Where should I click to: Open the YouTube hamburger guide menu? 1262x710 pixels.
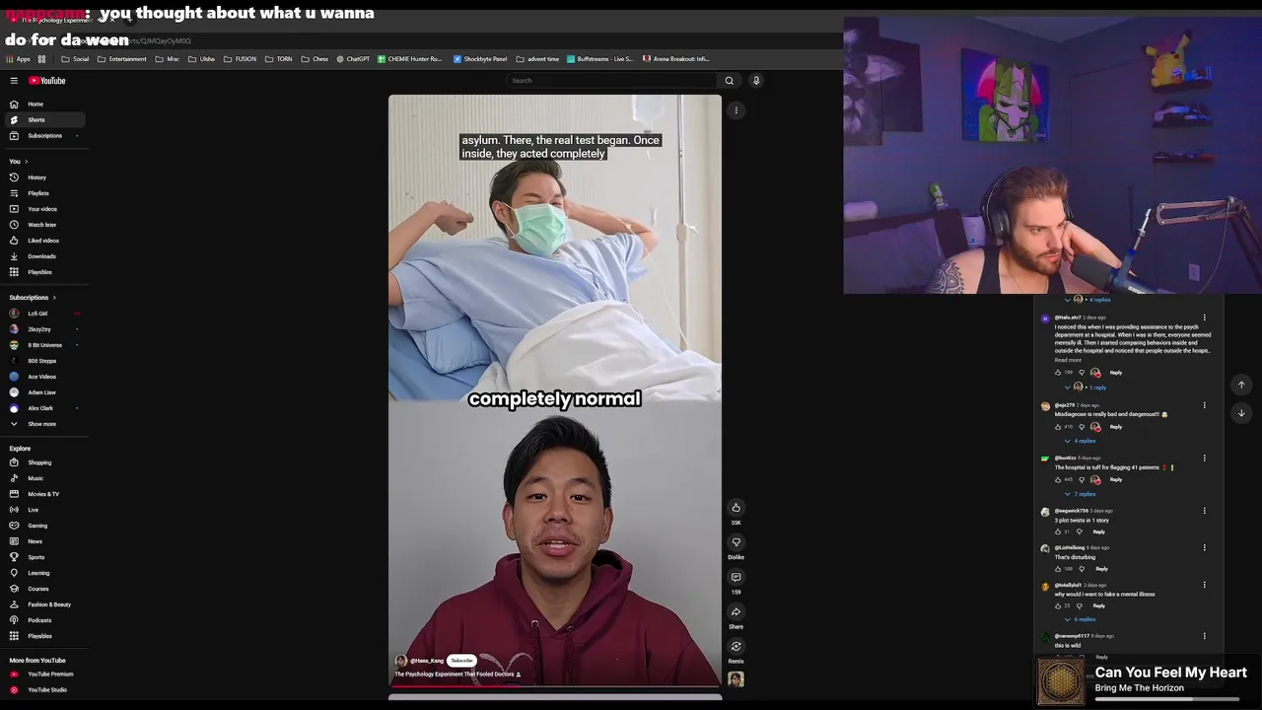(14, 81)
